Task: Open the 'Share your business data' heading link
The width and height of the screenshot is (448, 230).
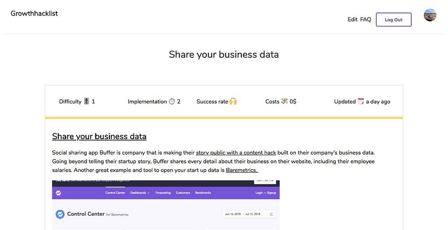Action: (x=99, y=136)
